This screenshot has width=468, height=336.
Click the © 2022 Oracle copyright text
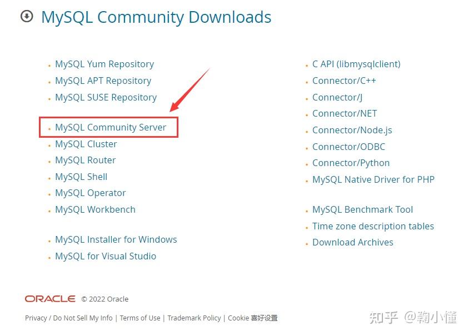[104, 299]
